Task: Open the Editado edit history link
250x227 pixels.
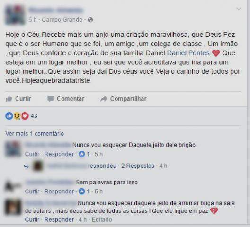Action: [102, 219]
